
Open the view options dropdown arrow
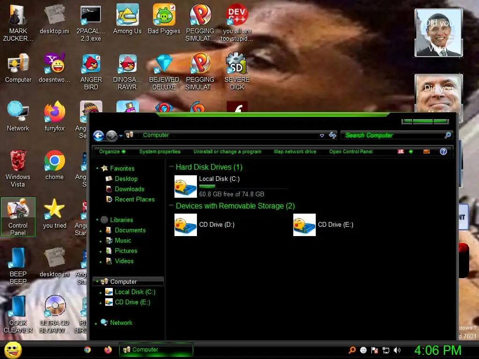(x=411, y=151)
